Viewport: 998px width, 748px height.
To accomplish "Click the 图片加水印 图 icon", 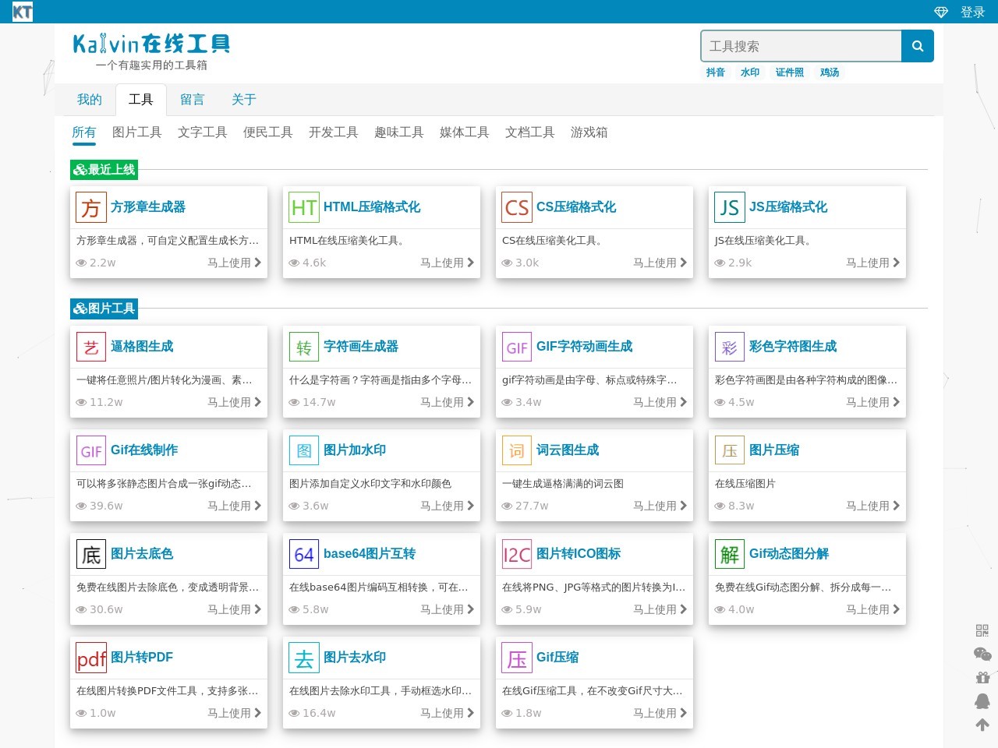I will tap(304, 450).
